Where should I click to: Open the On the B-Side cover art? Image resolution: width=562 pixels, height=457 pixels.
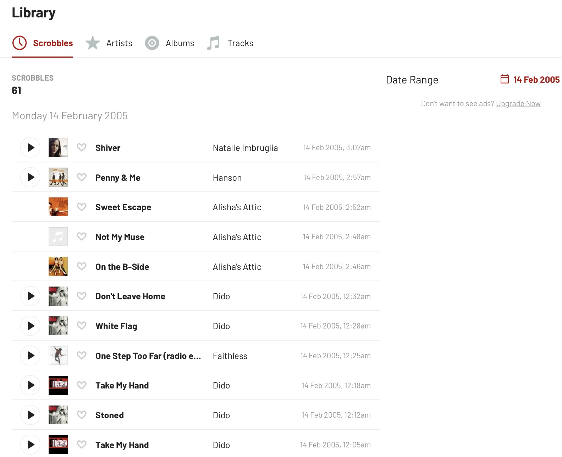58,267
